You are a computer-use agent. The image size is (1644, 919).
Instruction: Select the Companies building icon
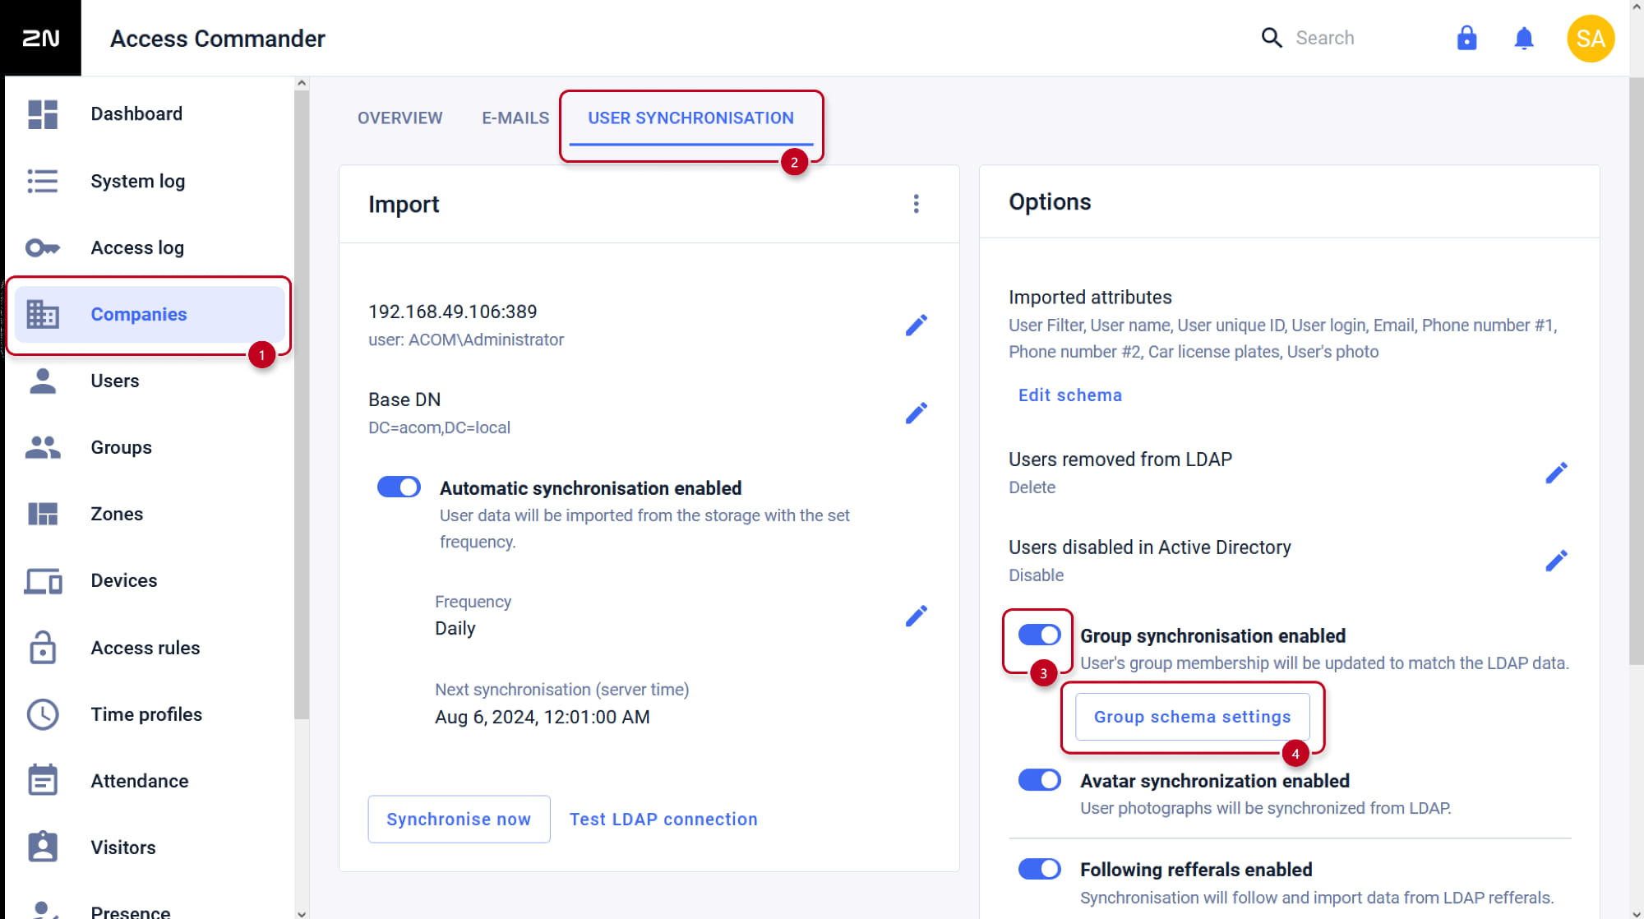click(x=43, y=314)
